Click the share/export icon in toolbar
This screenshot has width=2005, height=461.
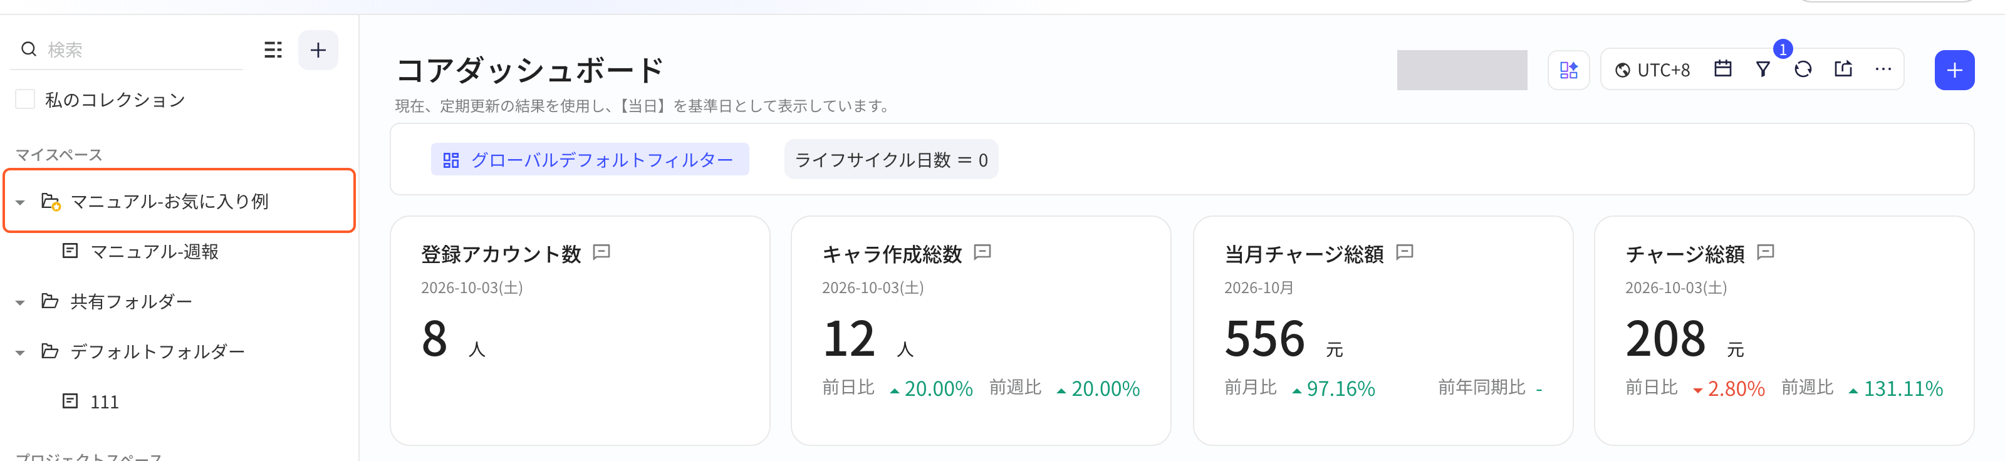pyautogui.click(x=1843, y=70)
